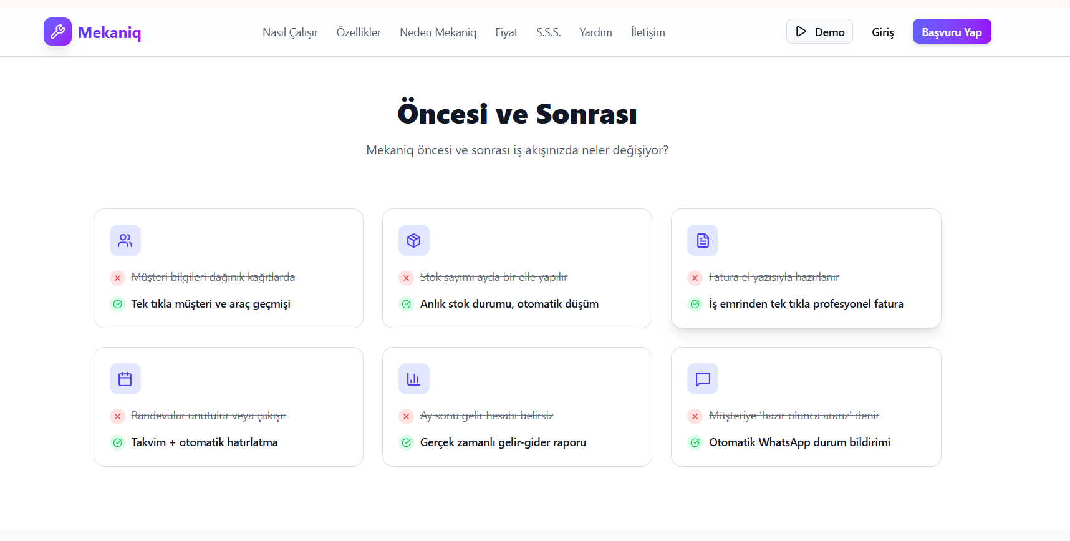Open Neden Mekaniq navigation link
Screen dimensions: 1070x541
(x=438, y=32)
